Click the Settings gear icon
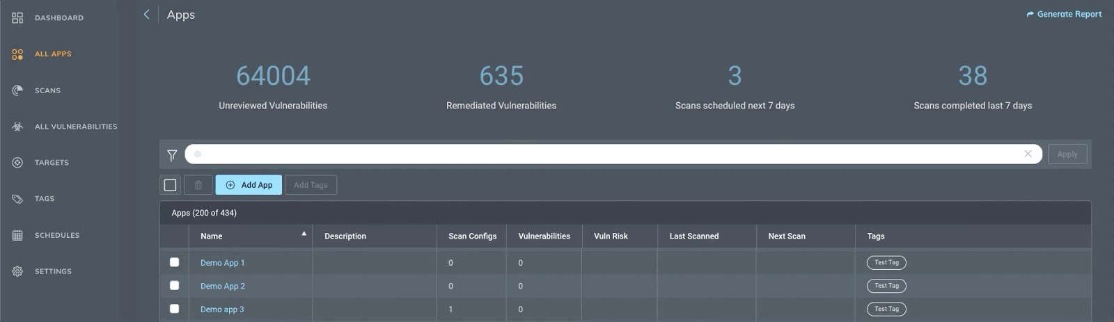Viewport: 1114px width, 322px height. click(17, 271)
